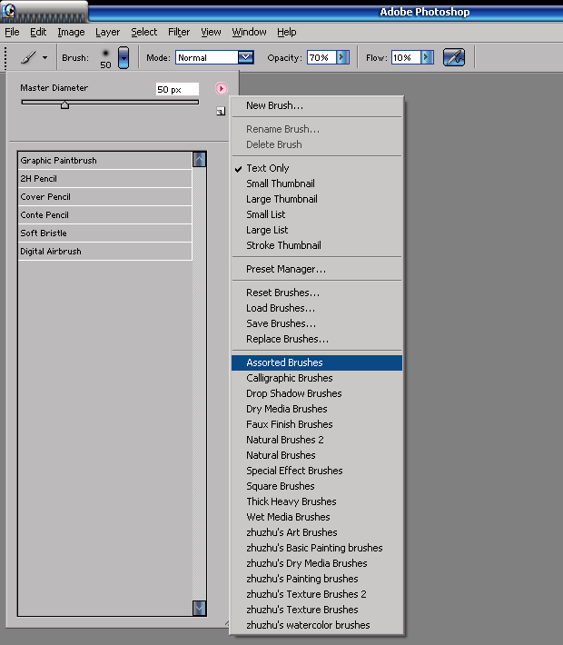This screenshot has height=645, width=563.
Task: Choose New Brush... from flyout menu
Action: pyautogui.click(x=317, y=105)
